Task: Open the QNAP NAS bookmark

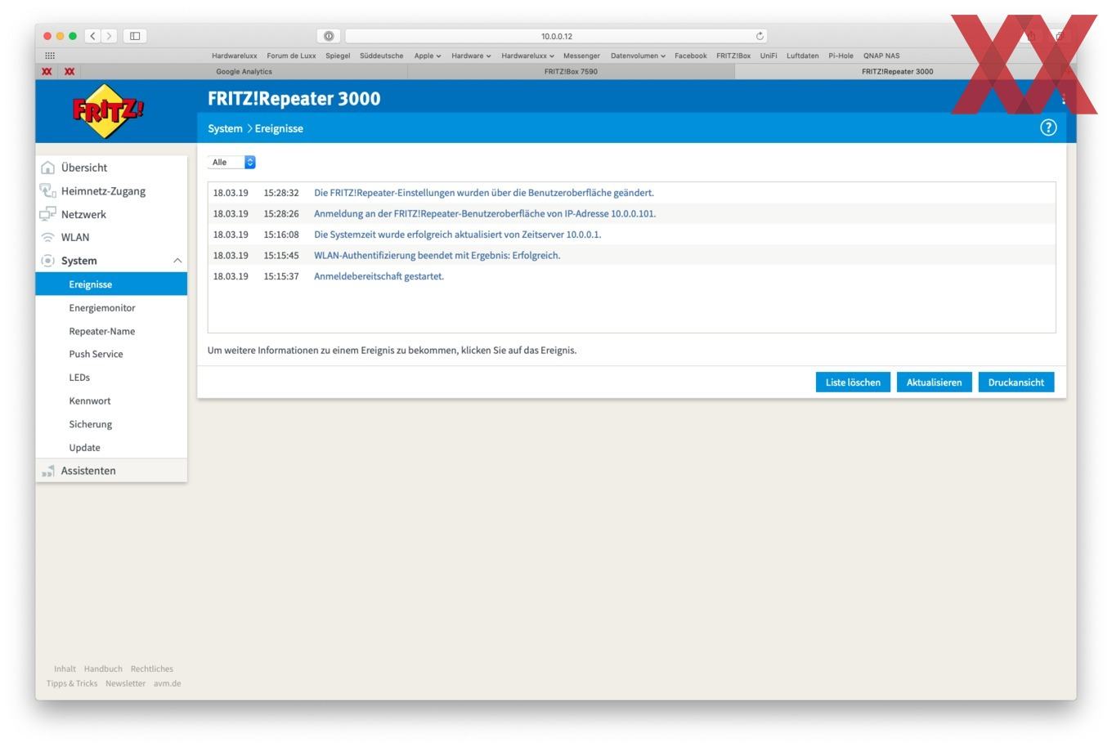Action: pyautogui.click(x=881, y=56)
